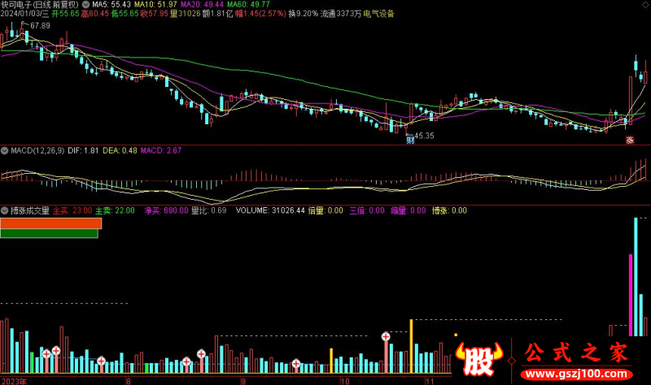Click the MA5: 55.43 label

[111, 5]
